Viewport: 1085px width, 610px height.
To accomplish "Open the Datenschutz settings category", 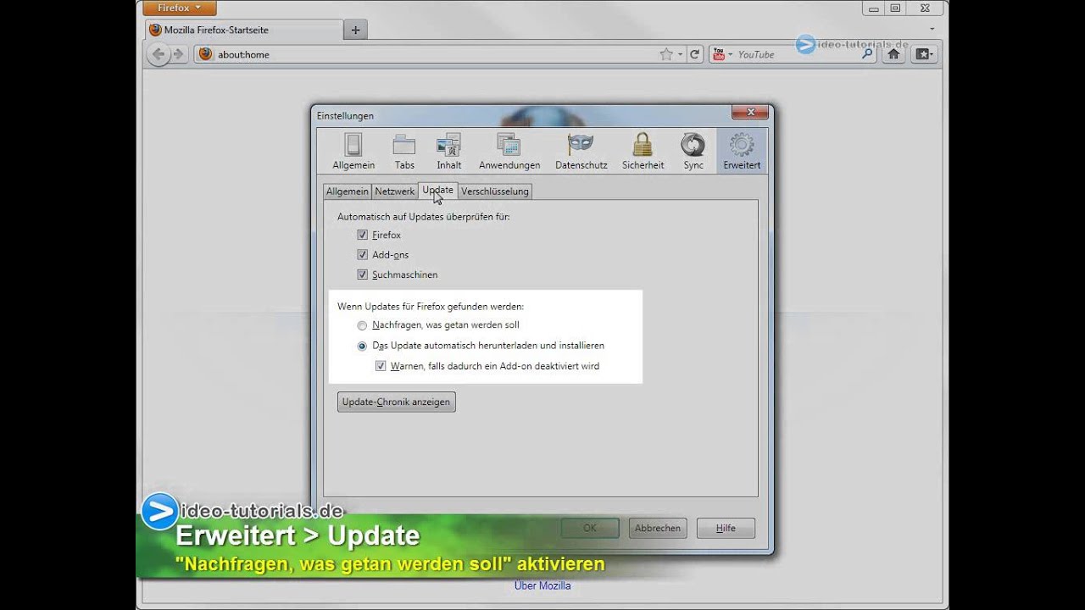I will (581, 152).
